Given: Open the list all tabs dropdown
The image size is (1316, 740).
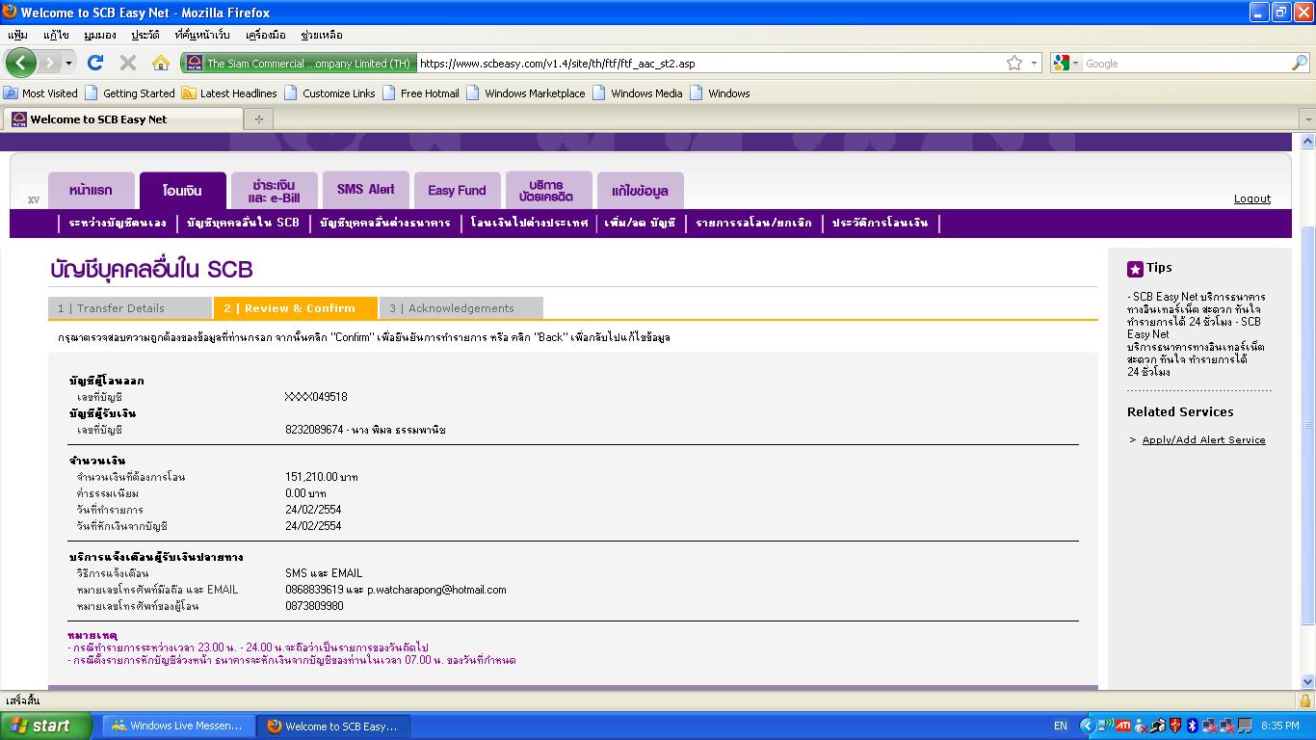Looking at the screenshot, I should [x=1307, y=119].
